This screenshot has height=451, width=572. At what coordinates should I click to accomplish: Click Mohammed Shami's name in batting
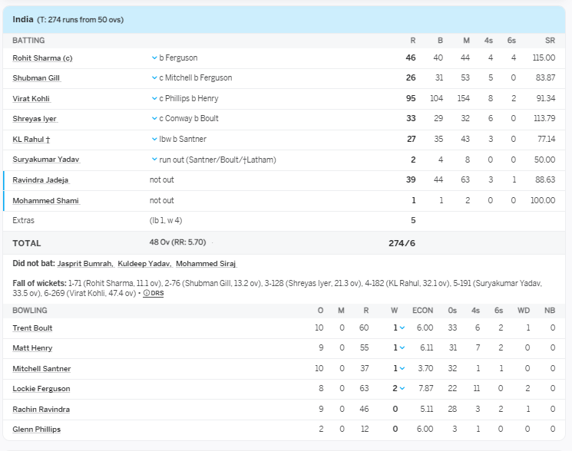tap(45, 201)
